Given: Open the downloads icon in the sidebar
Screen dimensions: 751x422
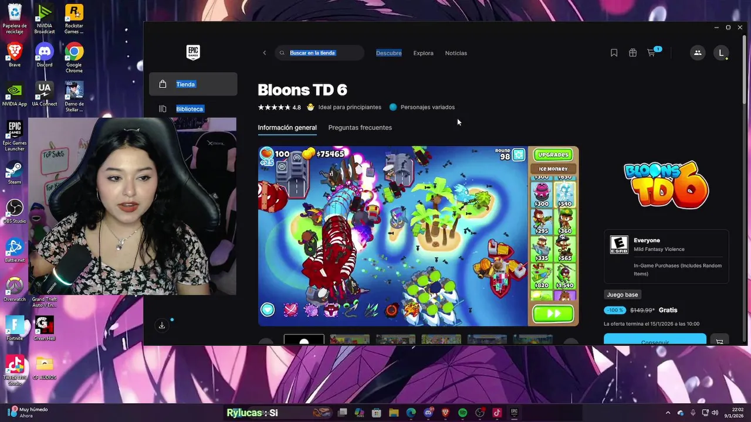Looking at the screenshot, I should (162, 325).
